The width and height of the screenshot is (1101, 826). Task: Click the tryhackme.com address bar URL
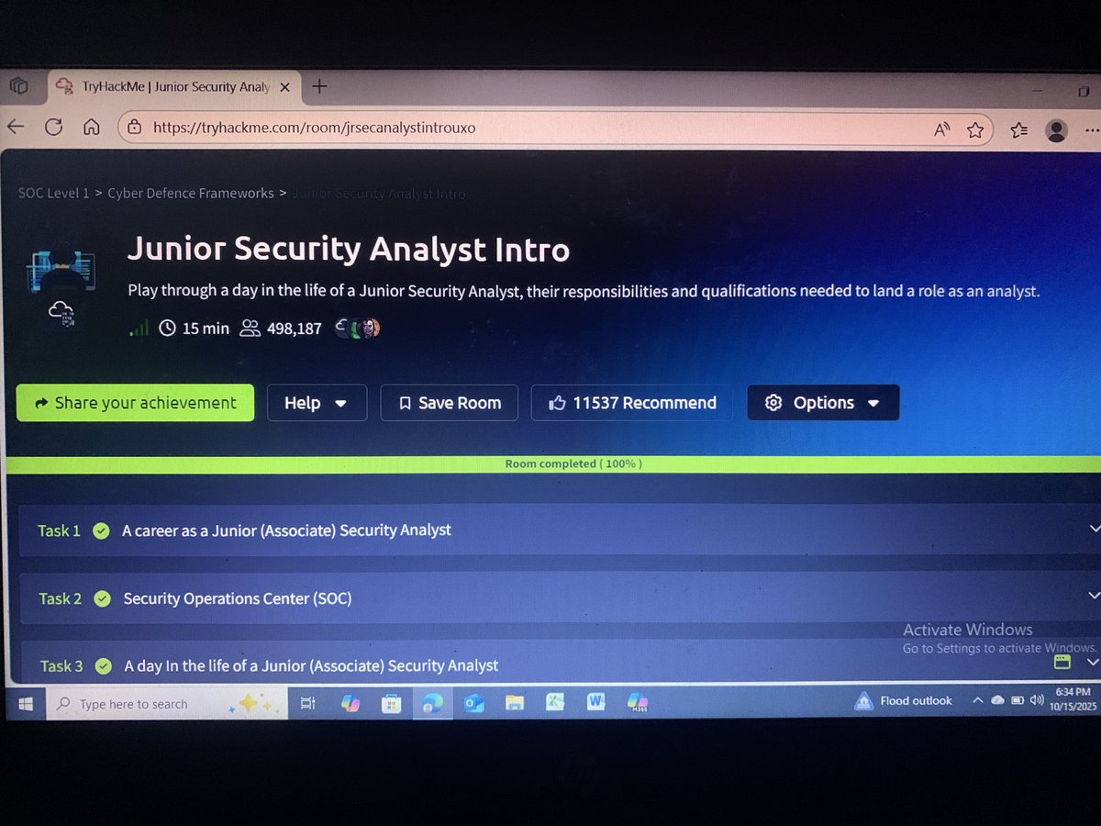click(x=314, y=128)
